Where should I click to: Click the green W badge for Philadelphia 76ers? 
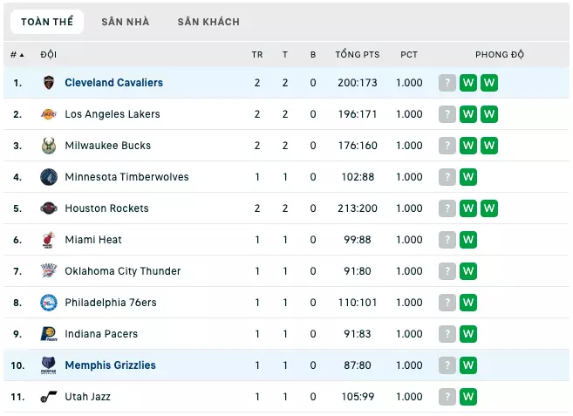click(468, 303)
